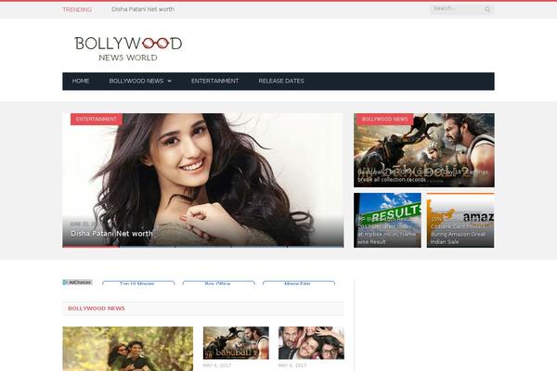Click the Movie Film ad link
The width and height of the screenshot is (557, 371).
(x=299, y=283)
